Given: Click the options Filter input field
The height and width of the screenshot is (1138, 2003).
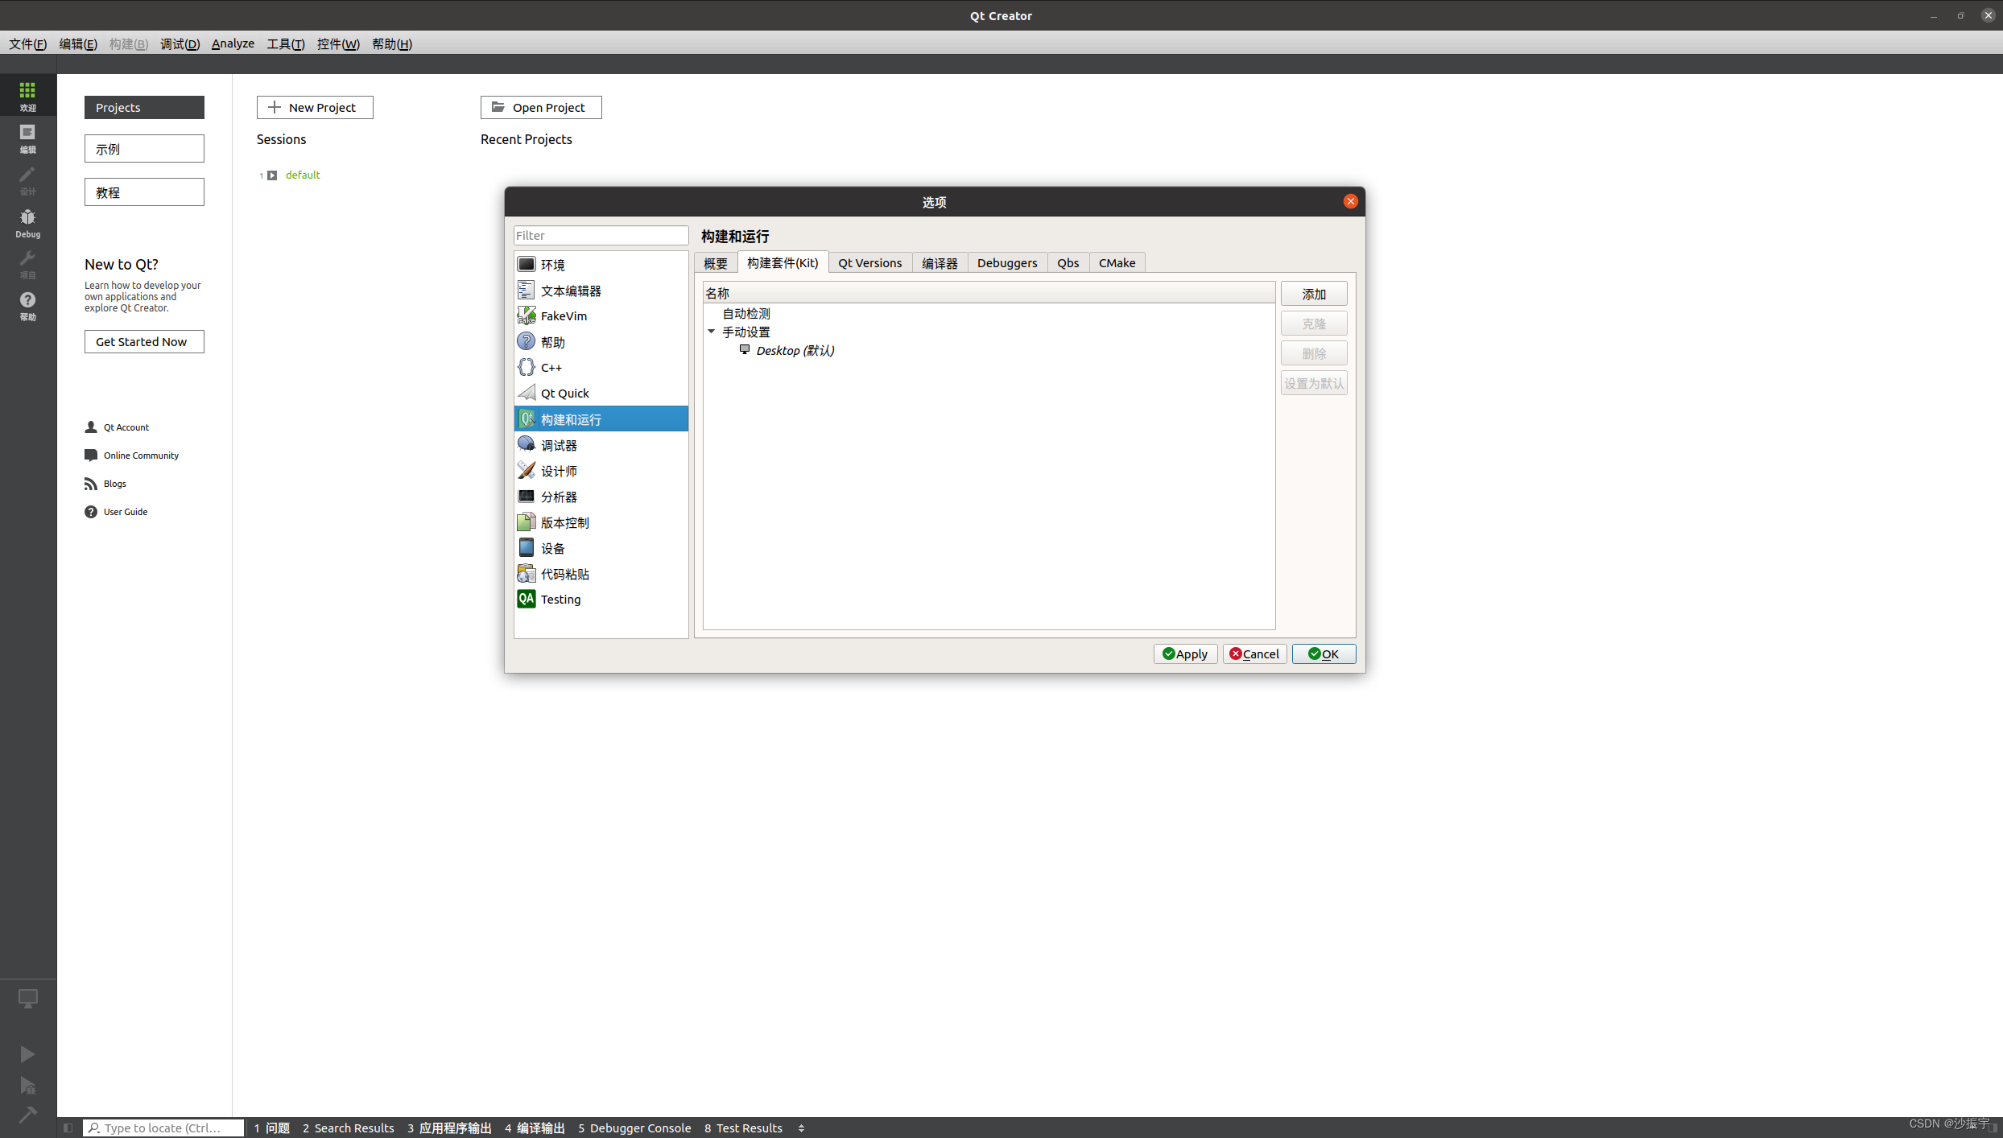Looking at the screenshot, I should (601, 236).
